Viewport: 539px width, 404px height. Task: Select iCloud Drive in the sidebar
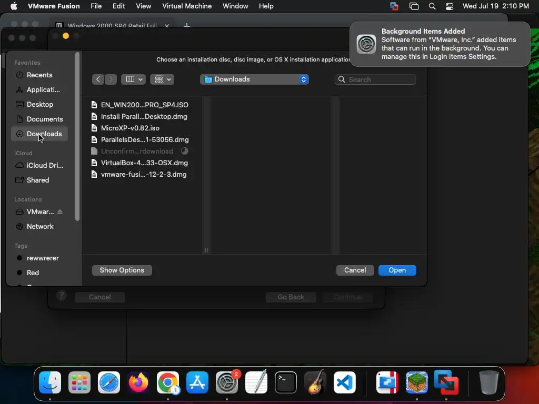pos(39,165)
